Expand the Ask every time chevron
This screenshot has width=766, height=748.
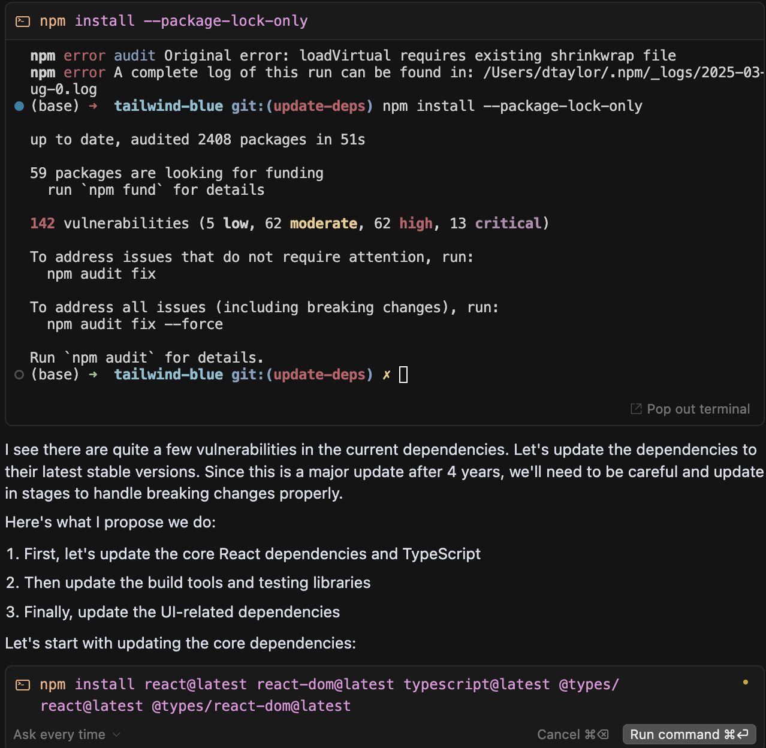(116, 735)
